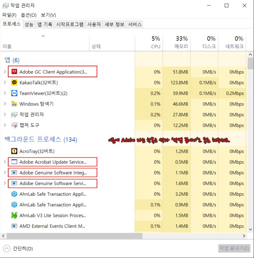The height and width of the screenshot is (258, 254).
Task: Click the horizontal scrollbar thumb
Action: coord(75,236)
